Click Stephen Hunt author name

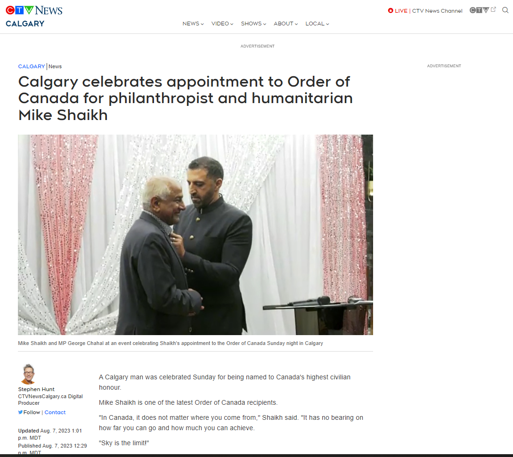pyautogui.click(x=36, y=389)
